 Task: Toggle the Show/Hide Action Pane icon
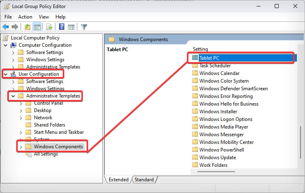point(71,27)
